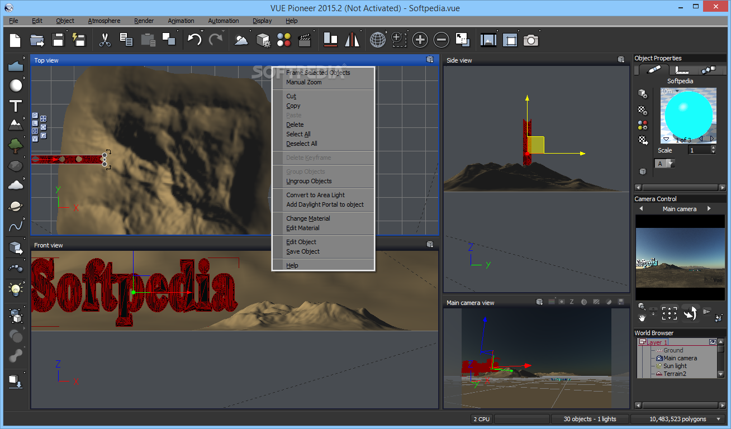Add a light with the lightbulb tool
The image size is (731, 429).
tap(16, 289)
